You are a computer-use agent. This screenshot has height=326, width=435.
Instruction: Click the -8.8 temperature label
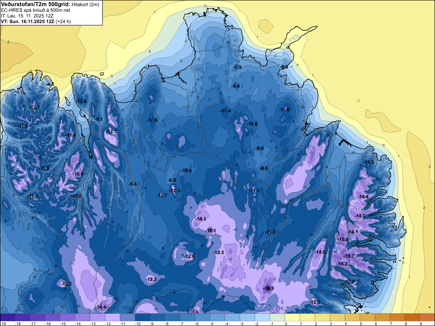(264, 168)
